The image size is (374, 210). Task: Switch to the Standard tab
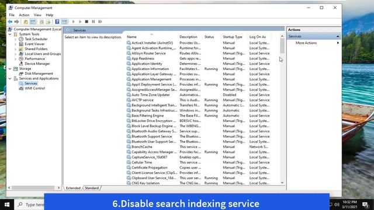(92, 188)
